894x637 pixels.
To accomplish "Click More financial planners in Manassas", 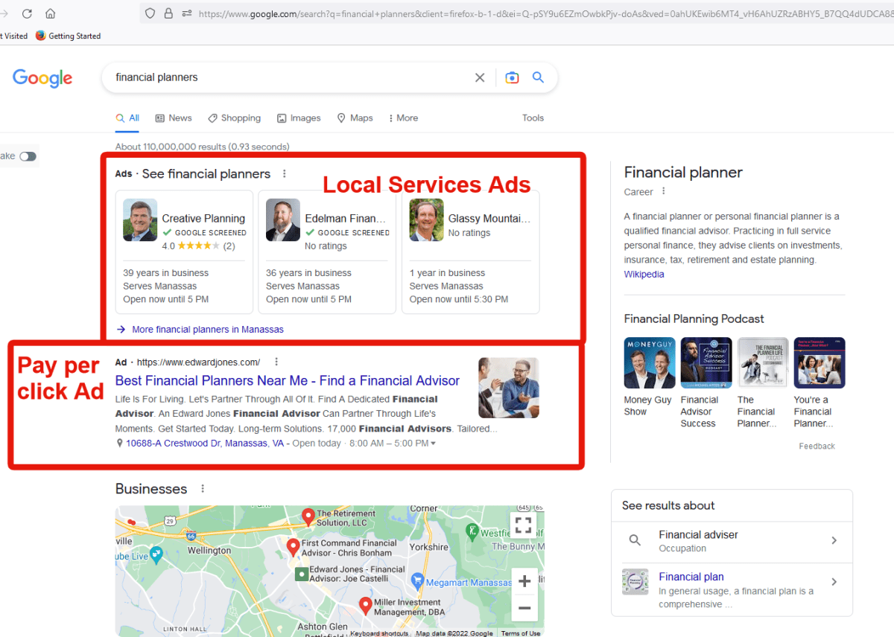I will click(207, 329).
